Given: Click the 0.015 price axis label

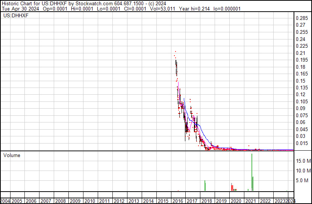Looking at the screenshot, I should pyautogui.click(x=302, y=143).
